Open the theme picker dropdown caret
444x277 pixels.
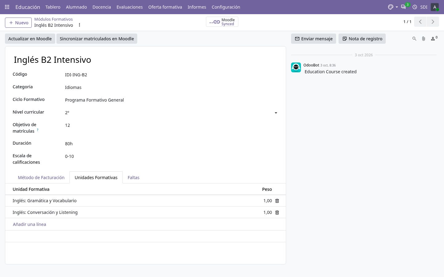[x=397, y=7]
